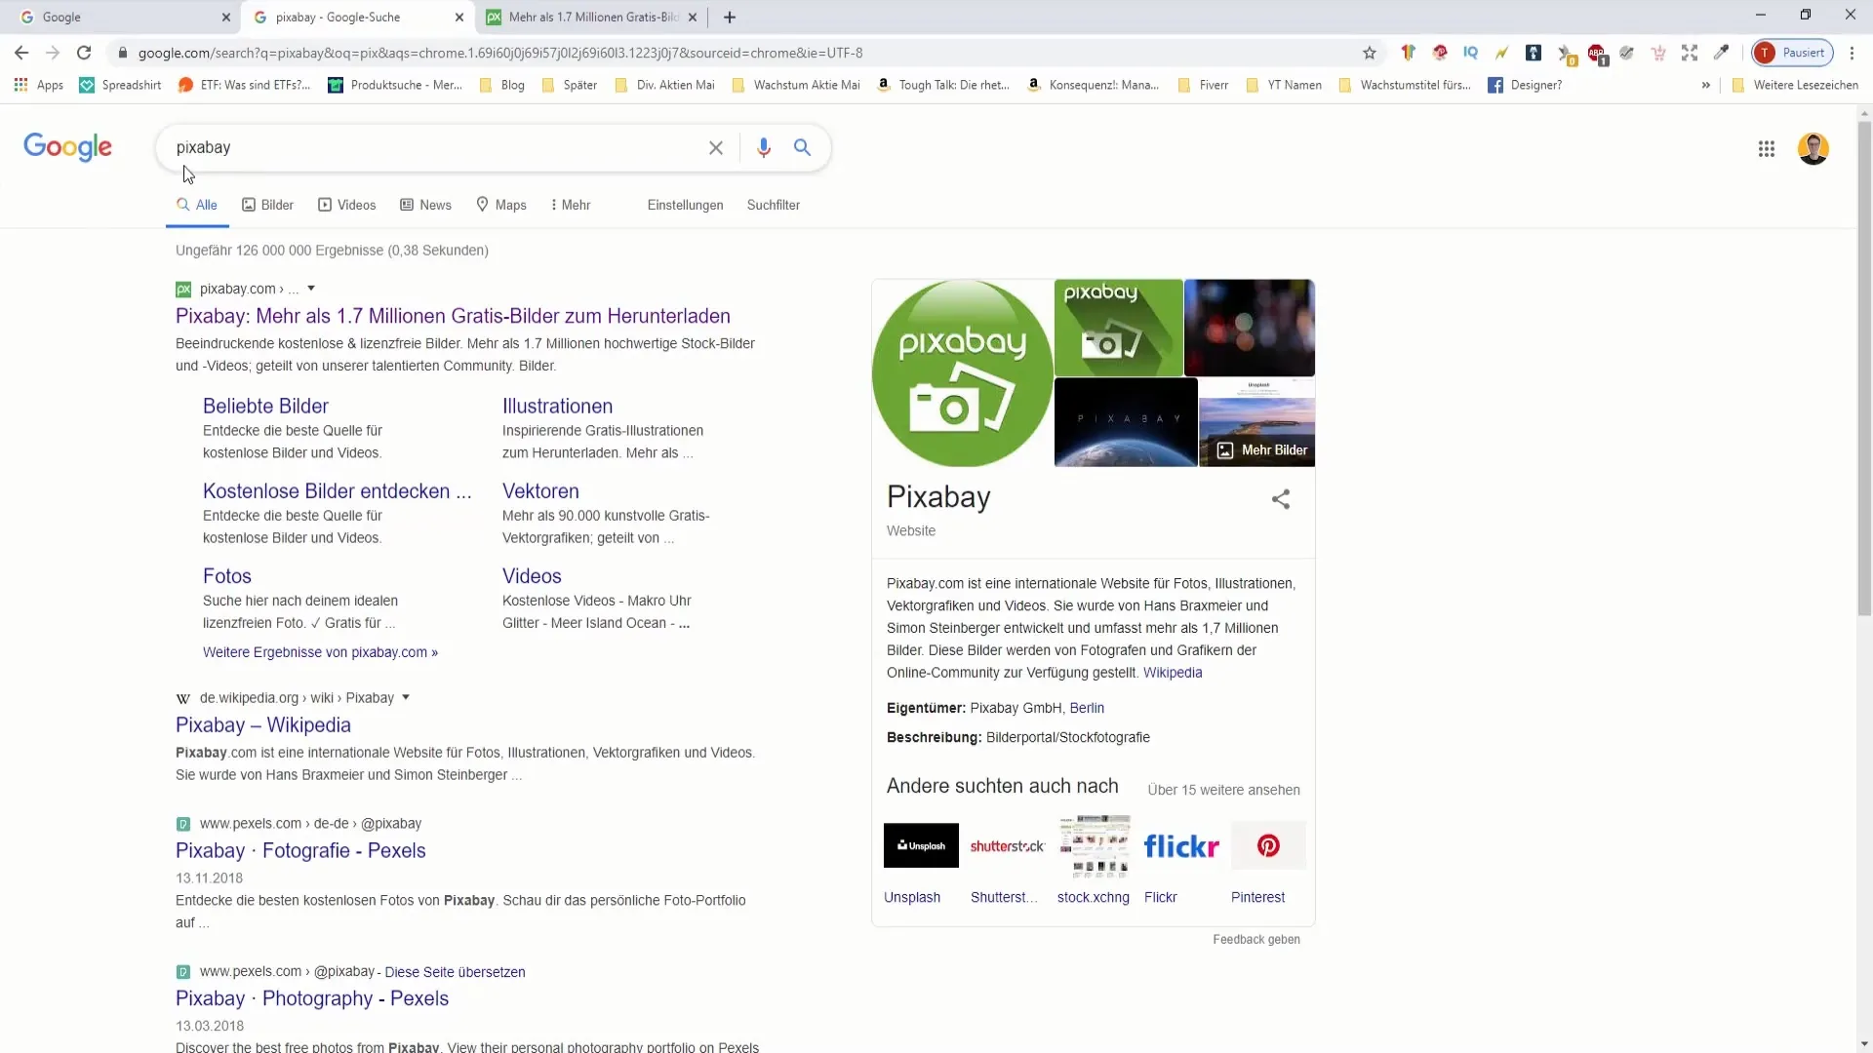1873x1053 pixels.
Task: Click the Pixabay Wikipedia article link
Action: tap(262, 725)
